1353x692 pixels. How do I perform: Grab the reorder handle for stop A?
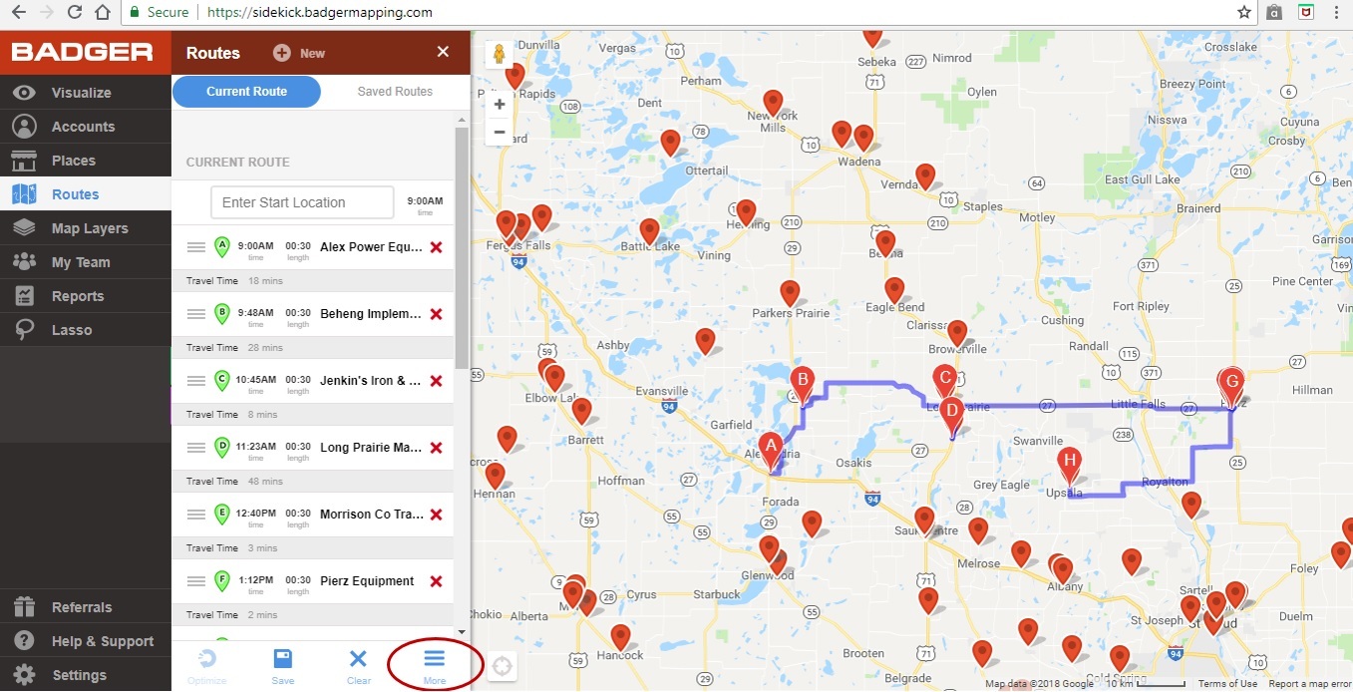click(196, 247)
